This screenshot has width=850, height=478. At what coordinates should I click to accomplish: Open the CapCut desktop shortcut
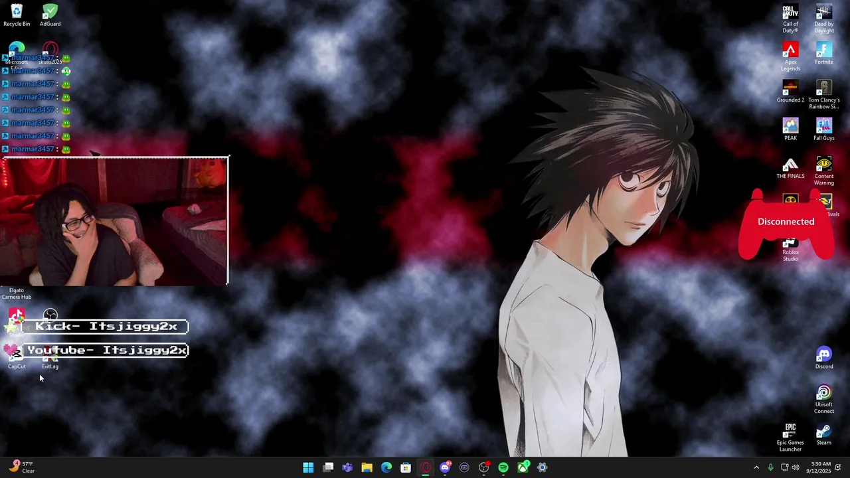pyautogui.click(x=17, y=358)
